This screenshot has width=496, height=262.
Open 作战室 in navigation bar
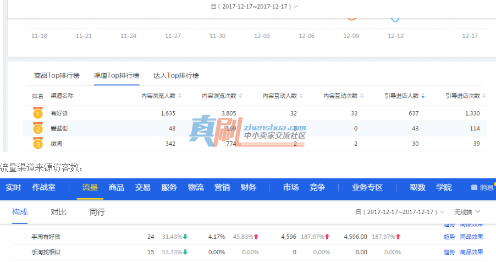point(43,188)
